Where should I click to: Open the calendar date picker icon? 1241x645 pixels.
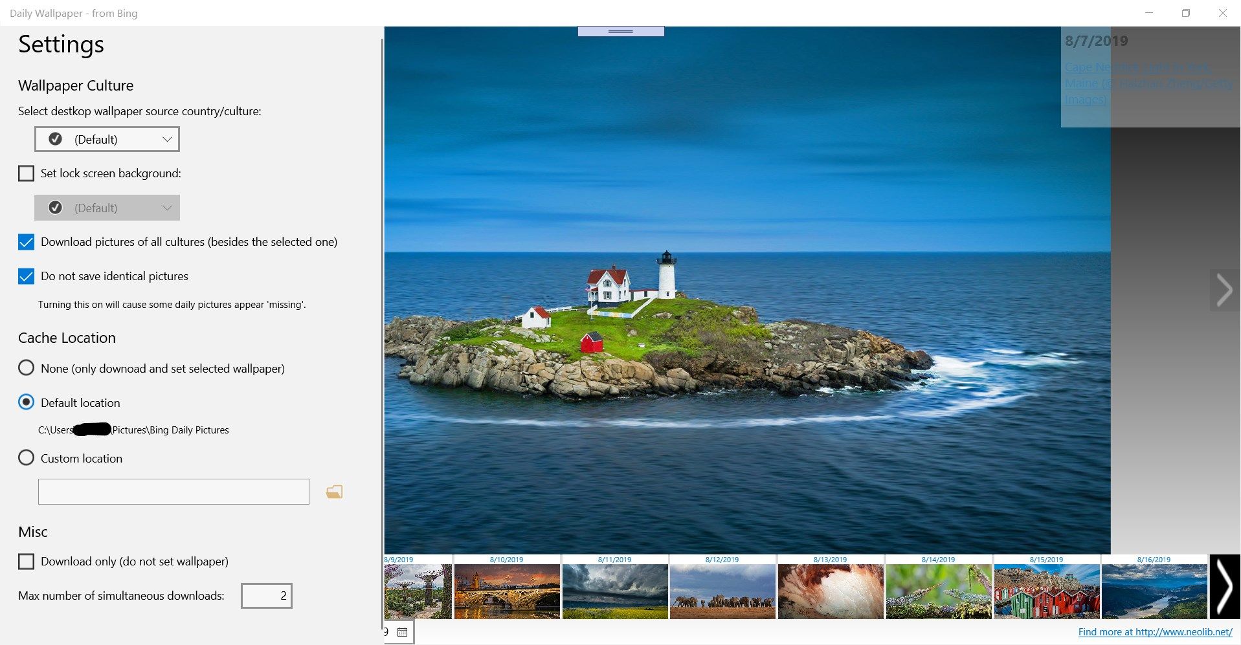tap(402, 632)
